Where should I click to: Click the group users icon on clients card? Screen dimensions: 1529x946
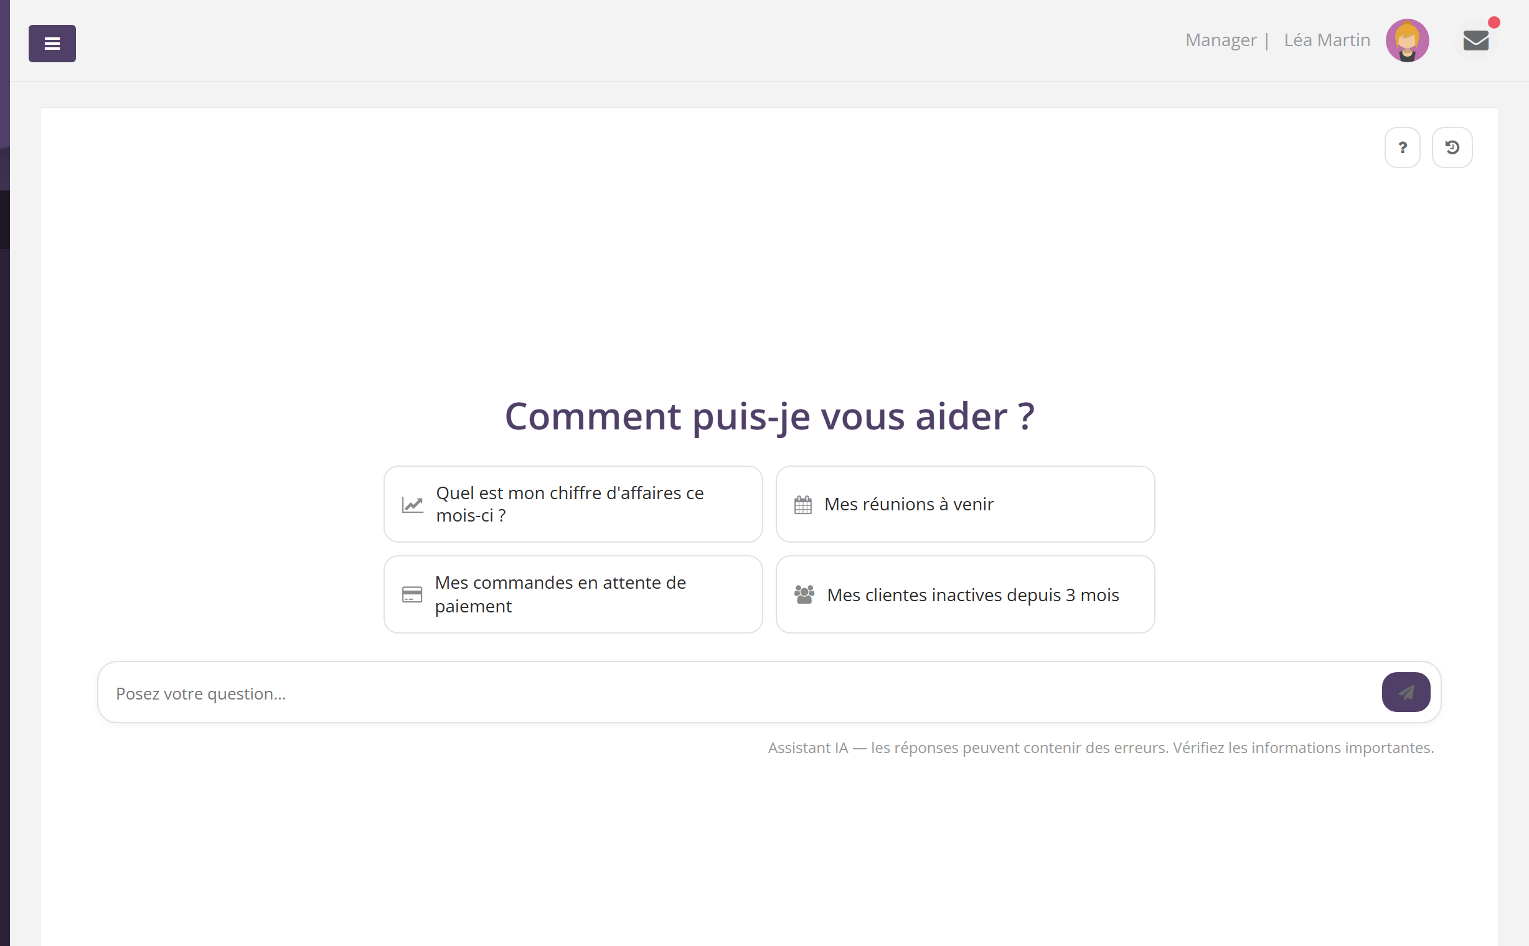click(804, 594)
